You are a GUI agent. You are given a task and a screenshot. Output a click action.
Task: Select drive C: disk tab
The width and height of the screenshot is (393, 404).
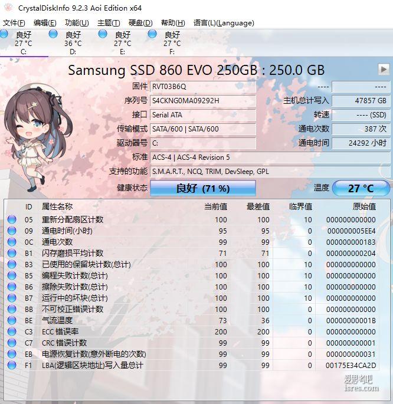click(x=23, y=43)
